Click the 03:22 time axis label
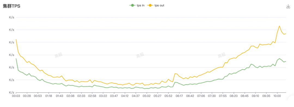 [x=103, y=96]
